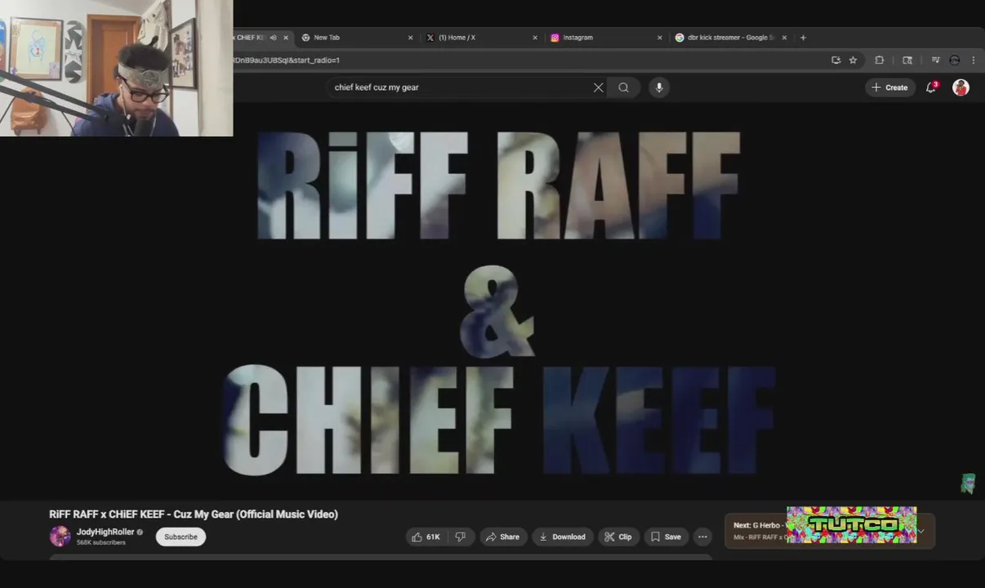Open the Chrome extensions puzzle icon
The height and width of the screenshot is (588, 985).
click(x=879, y=60)
